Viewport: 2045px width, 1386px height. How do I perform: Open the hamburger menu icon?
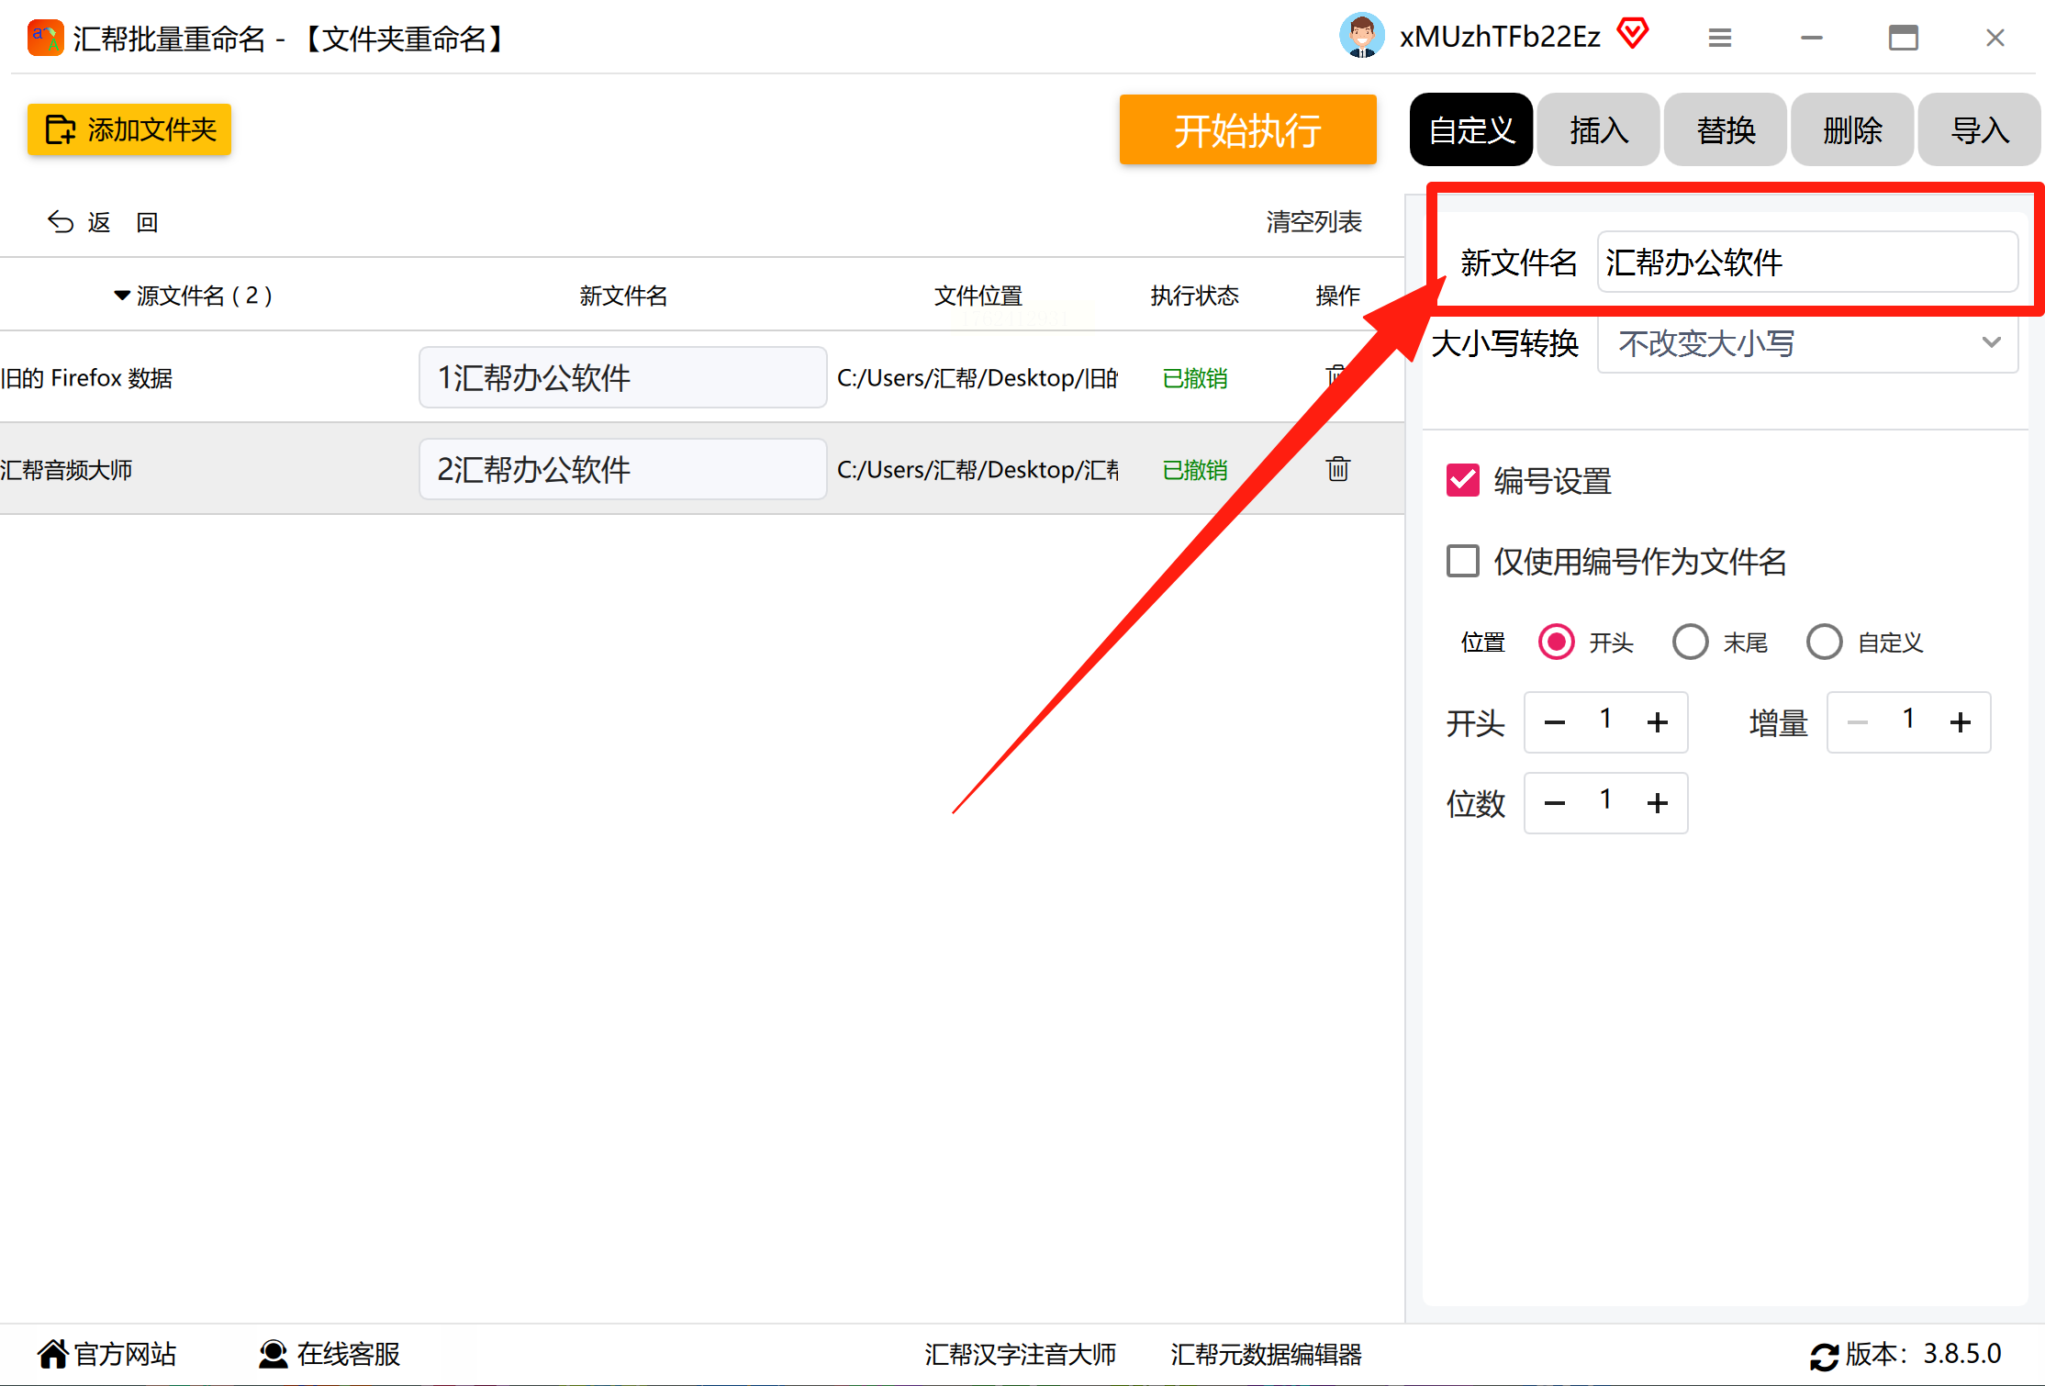pyautogui.click(x=1719, y=38)
